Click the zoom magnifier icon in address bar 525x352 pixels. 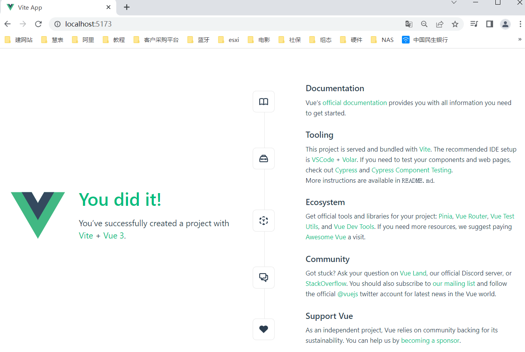point(424,24)
